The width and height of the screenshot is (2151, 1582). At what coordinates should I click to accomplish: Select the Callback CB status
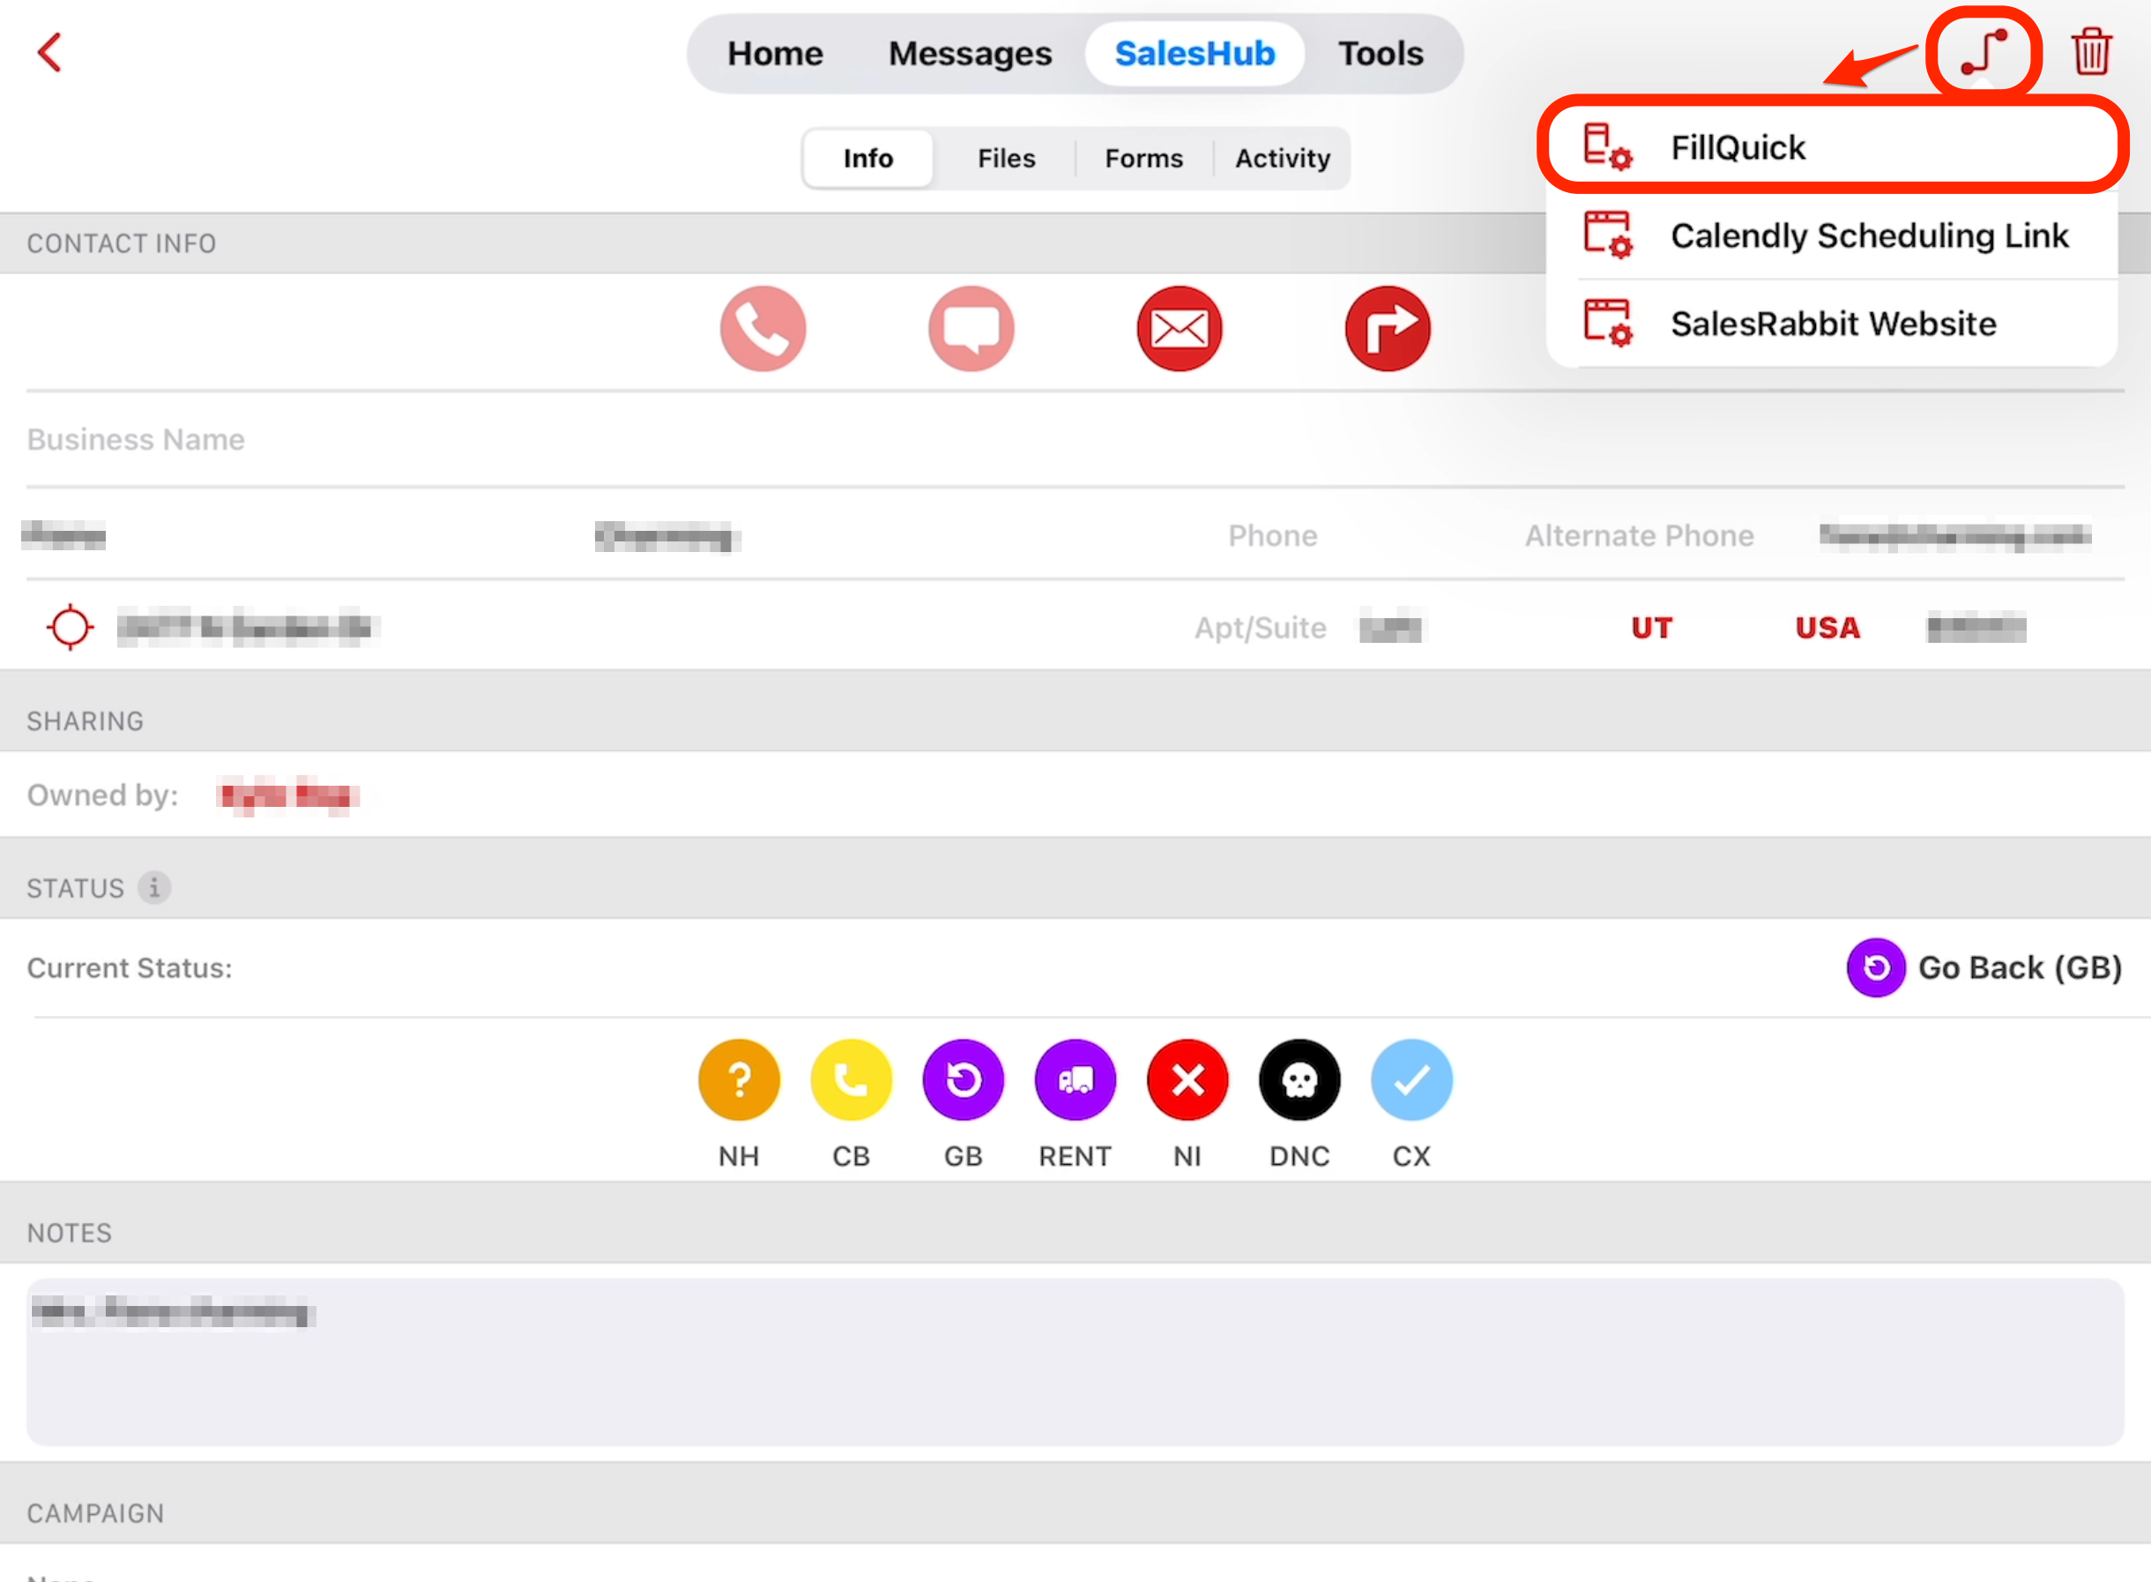pos(850,1080)
